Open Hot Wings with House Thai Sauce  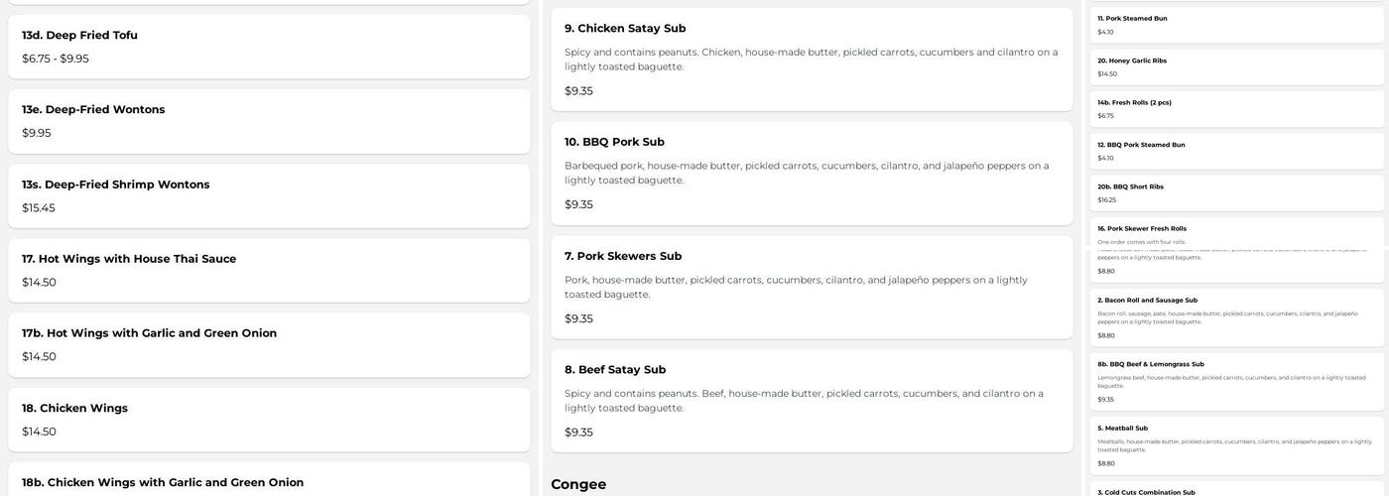coord(269,270)
